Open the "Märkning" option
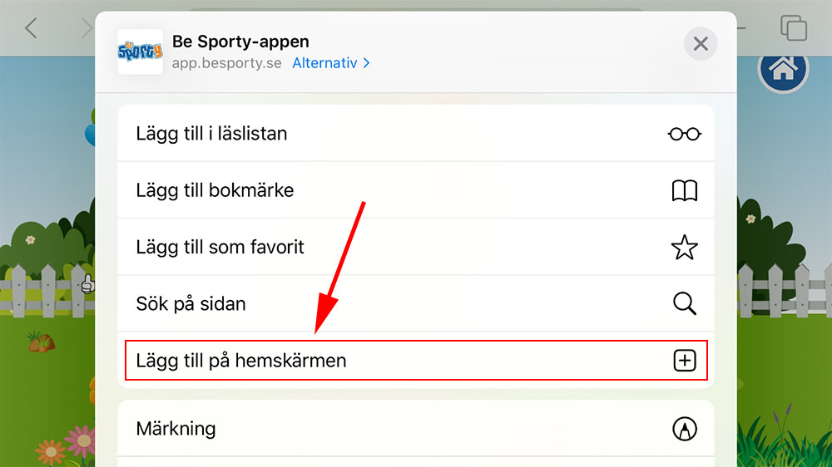 coord(176,429)
